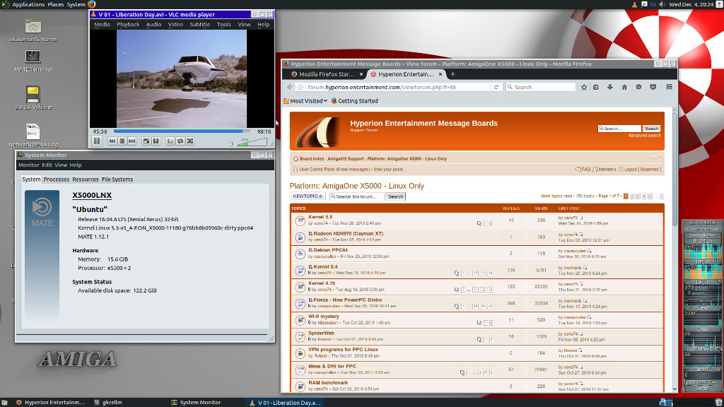The image size is (724, 407).
Task: Open the Wi-fi mystery topic
Action: [324, 317]
